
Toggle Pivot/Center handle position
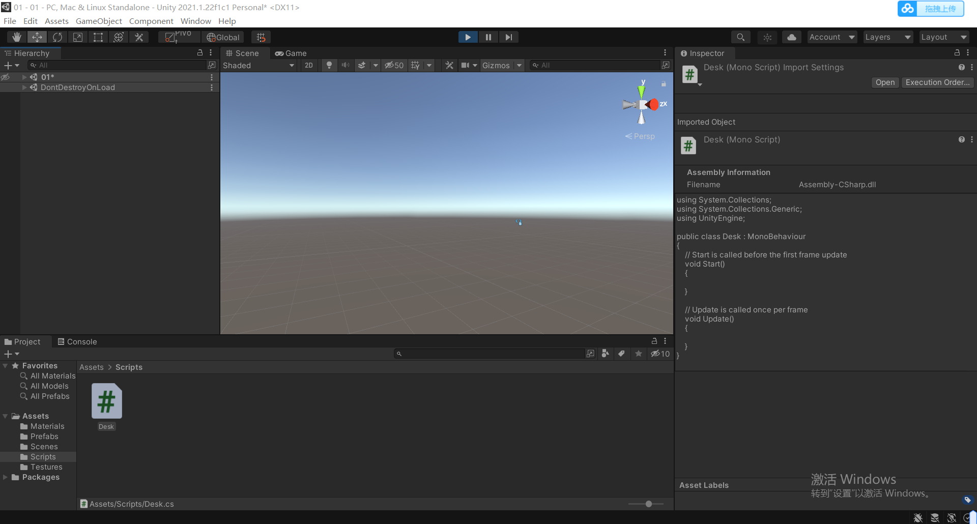(178, 37)
